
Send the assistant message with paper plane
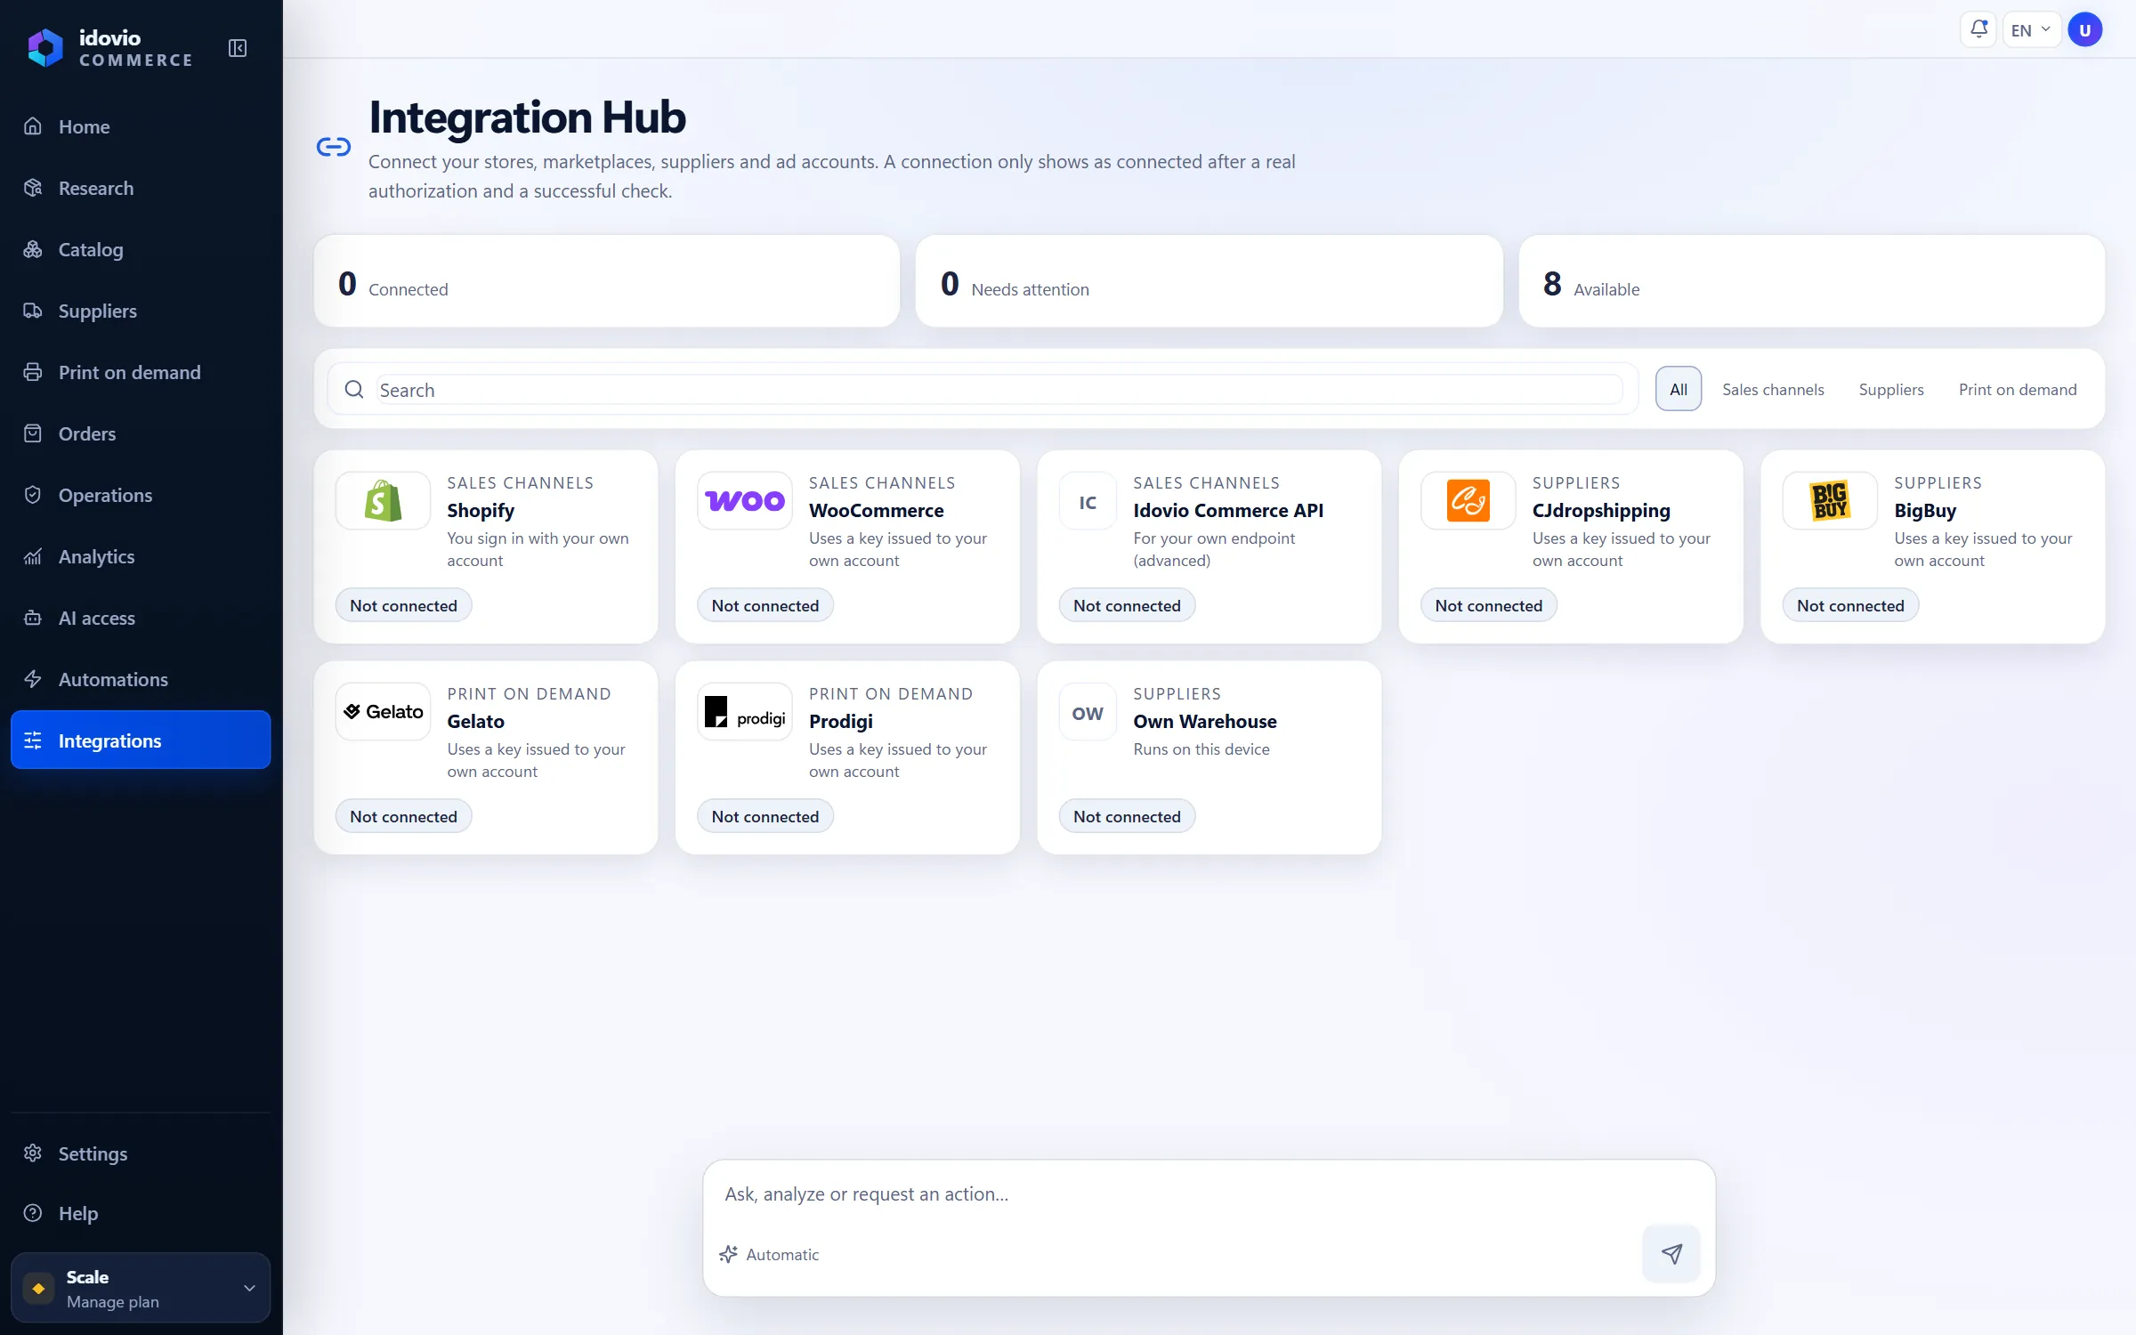[1671, 1254]
